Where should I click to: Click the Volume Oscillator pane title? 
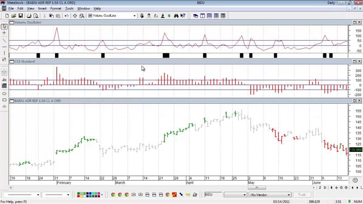pyautogui.click(x=28, y=23)
